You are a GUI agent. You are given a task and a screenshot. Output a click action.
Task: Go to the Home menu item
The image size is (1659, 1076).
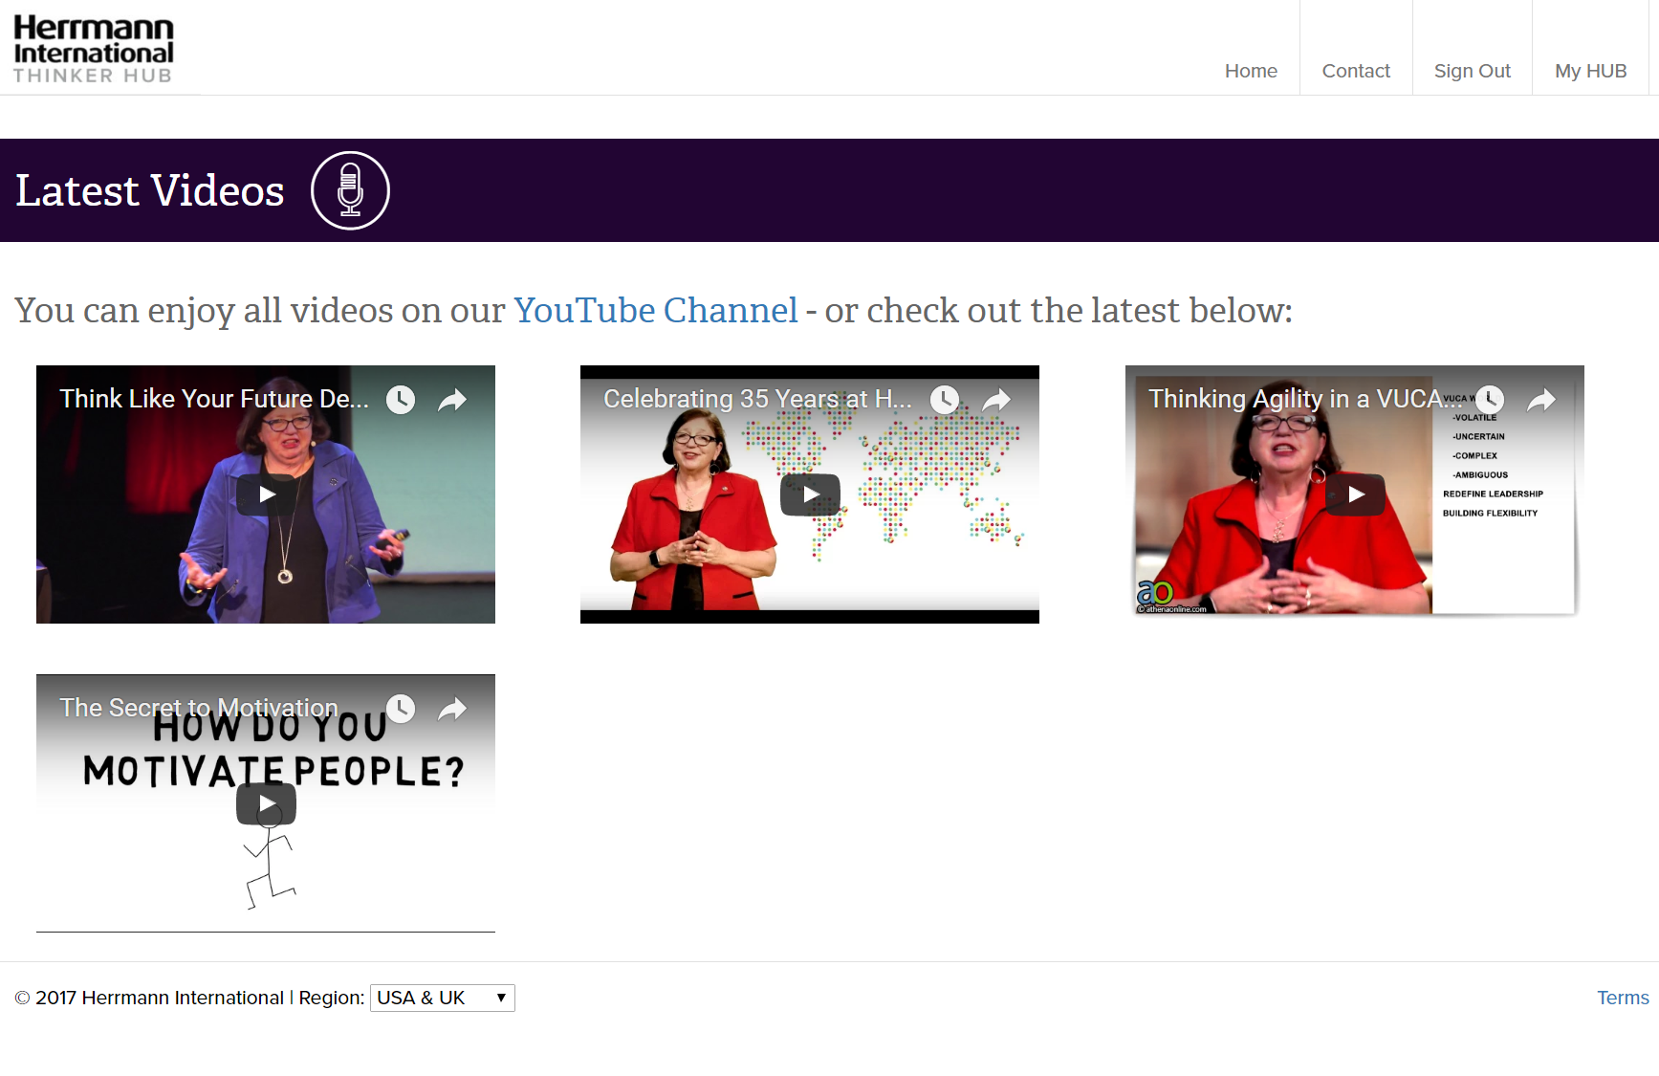(1251, 71)
